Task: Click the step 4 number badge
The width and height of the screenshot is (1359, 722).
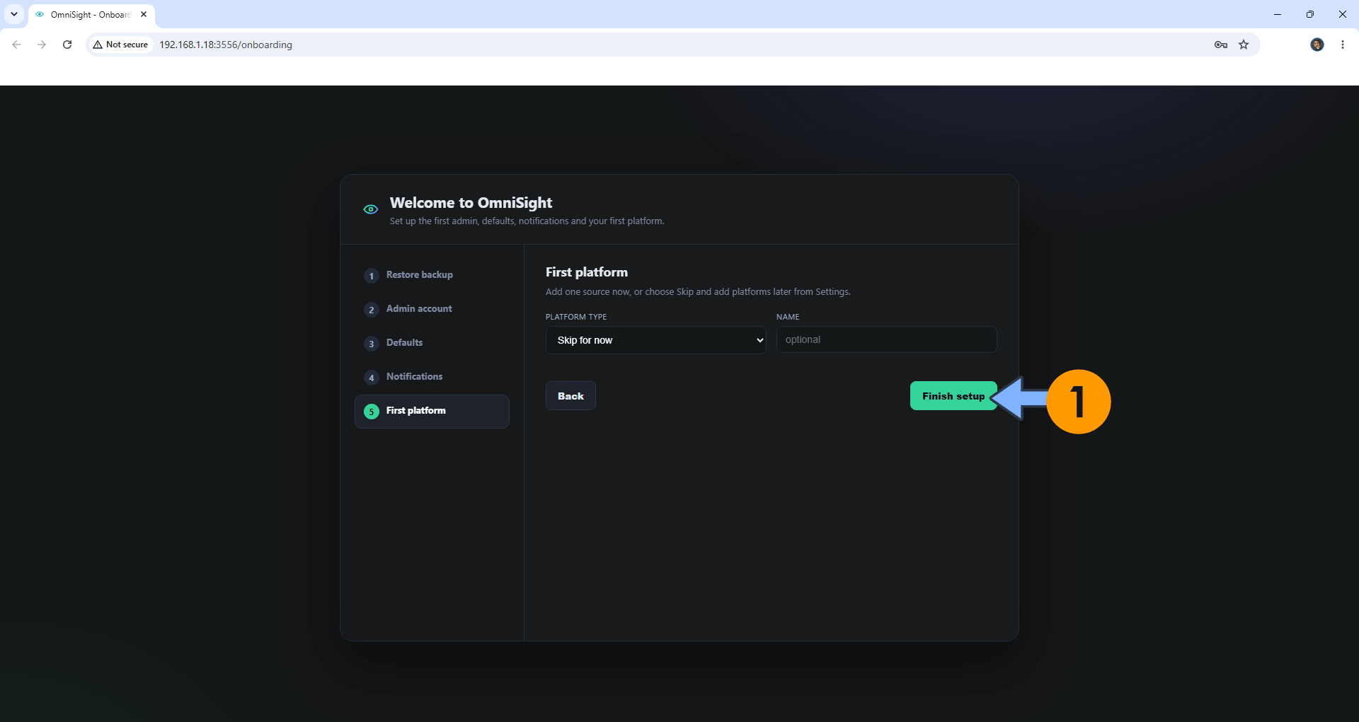Action: click(372, 378)
